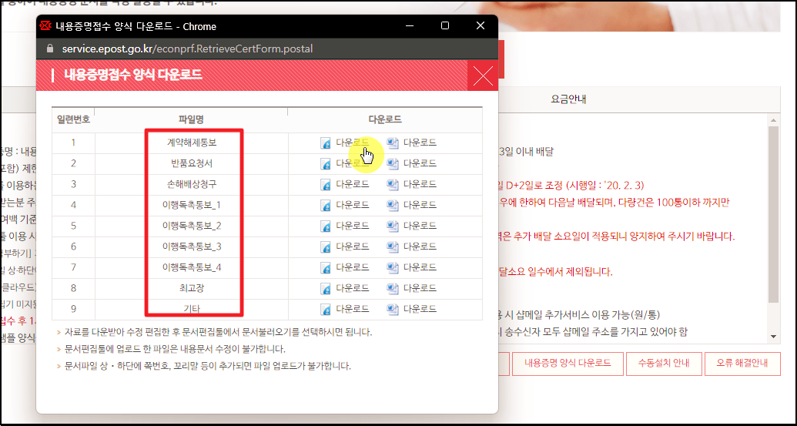This screenshot has width=797, height=426.
Task: Click the HWP file icon for 계약해제통보
Action: coord(326,143)
